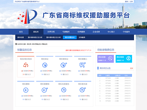Click the 待处理缴费信息 section heading

106,50
